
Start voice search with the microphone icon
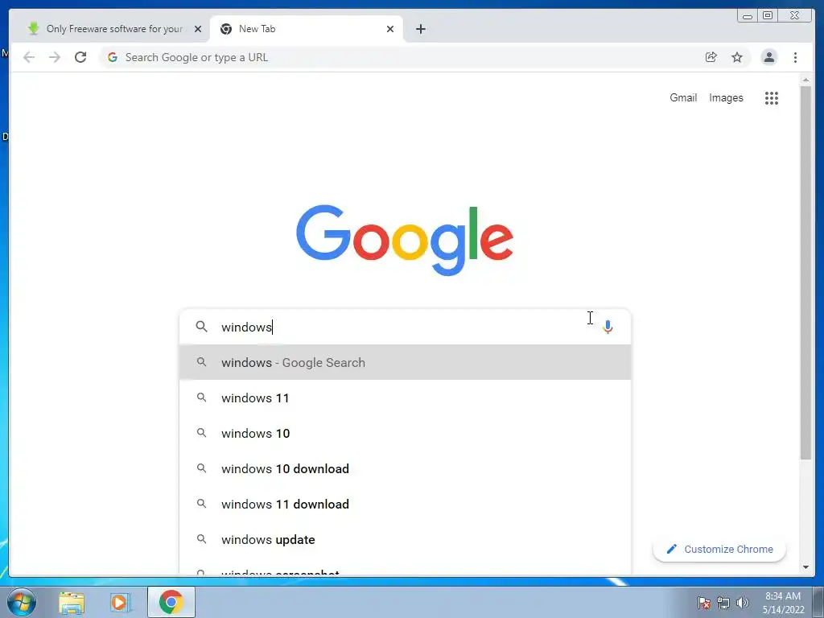point(608,327)
